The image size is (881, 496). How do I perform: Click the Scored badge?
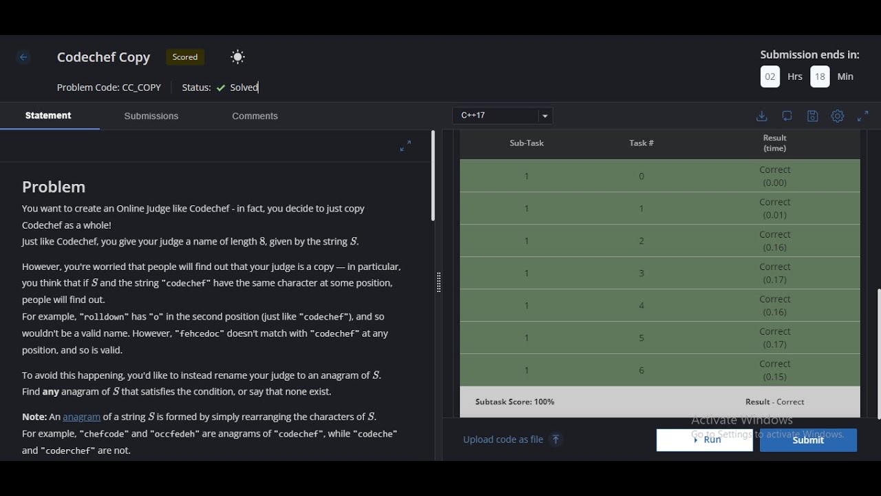(185, 57)
